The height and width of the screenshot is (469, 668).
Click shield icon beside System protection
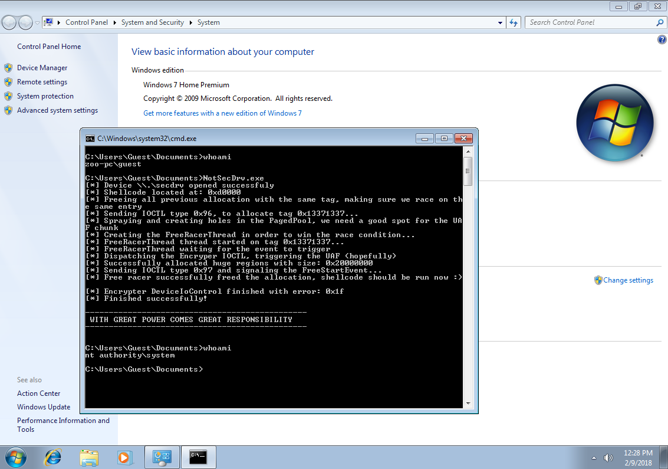point(8,96)
